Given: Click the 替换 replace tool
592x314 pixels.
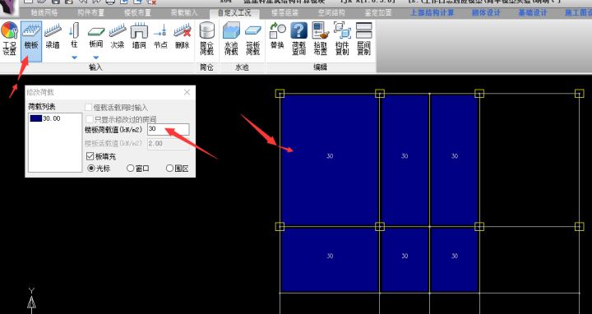Looking at the screenshot, I should coord(277,37).
